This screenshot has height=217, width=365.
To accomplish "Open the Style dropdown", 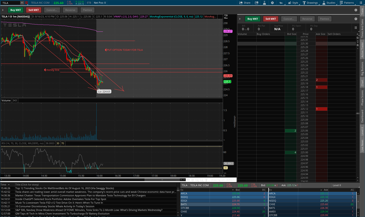I will pos(293,3).
